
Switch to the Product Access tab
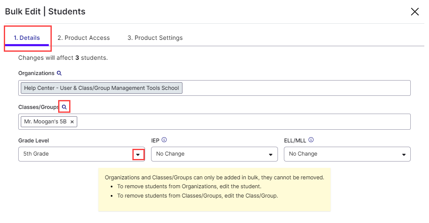[x=84, y=38]
